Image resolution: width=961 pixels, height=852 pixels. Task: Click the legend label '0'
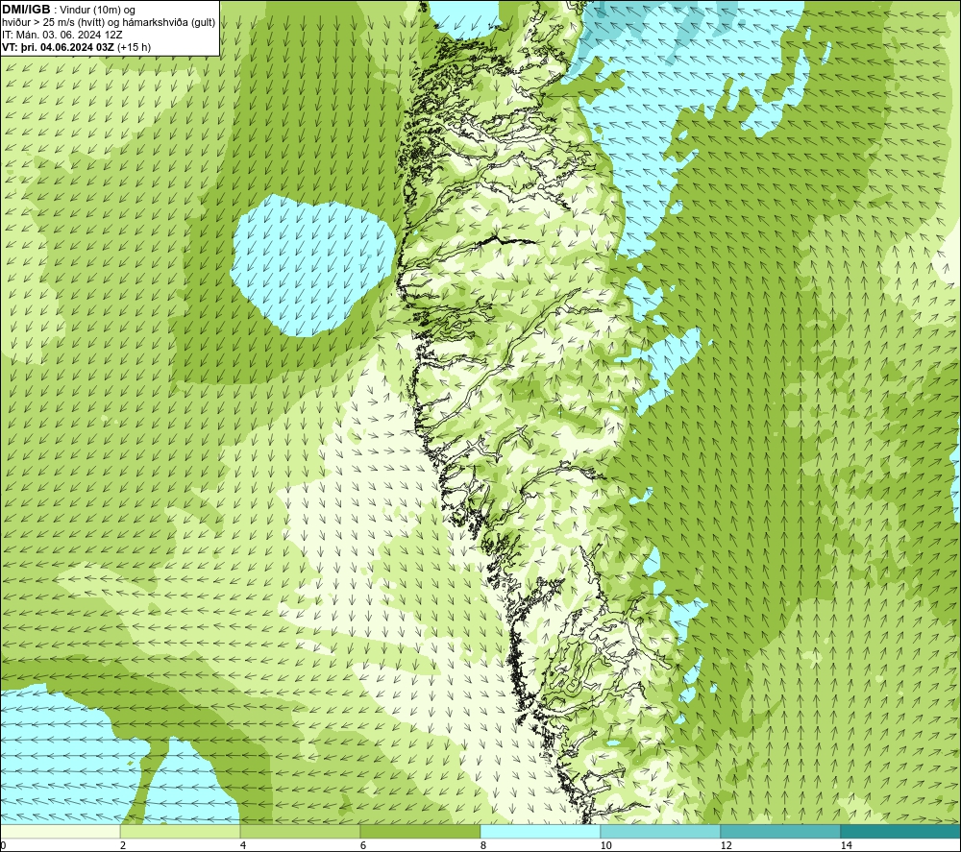point(3,846)
